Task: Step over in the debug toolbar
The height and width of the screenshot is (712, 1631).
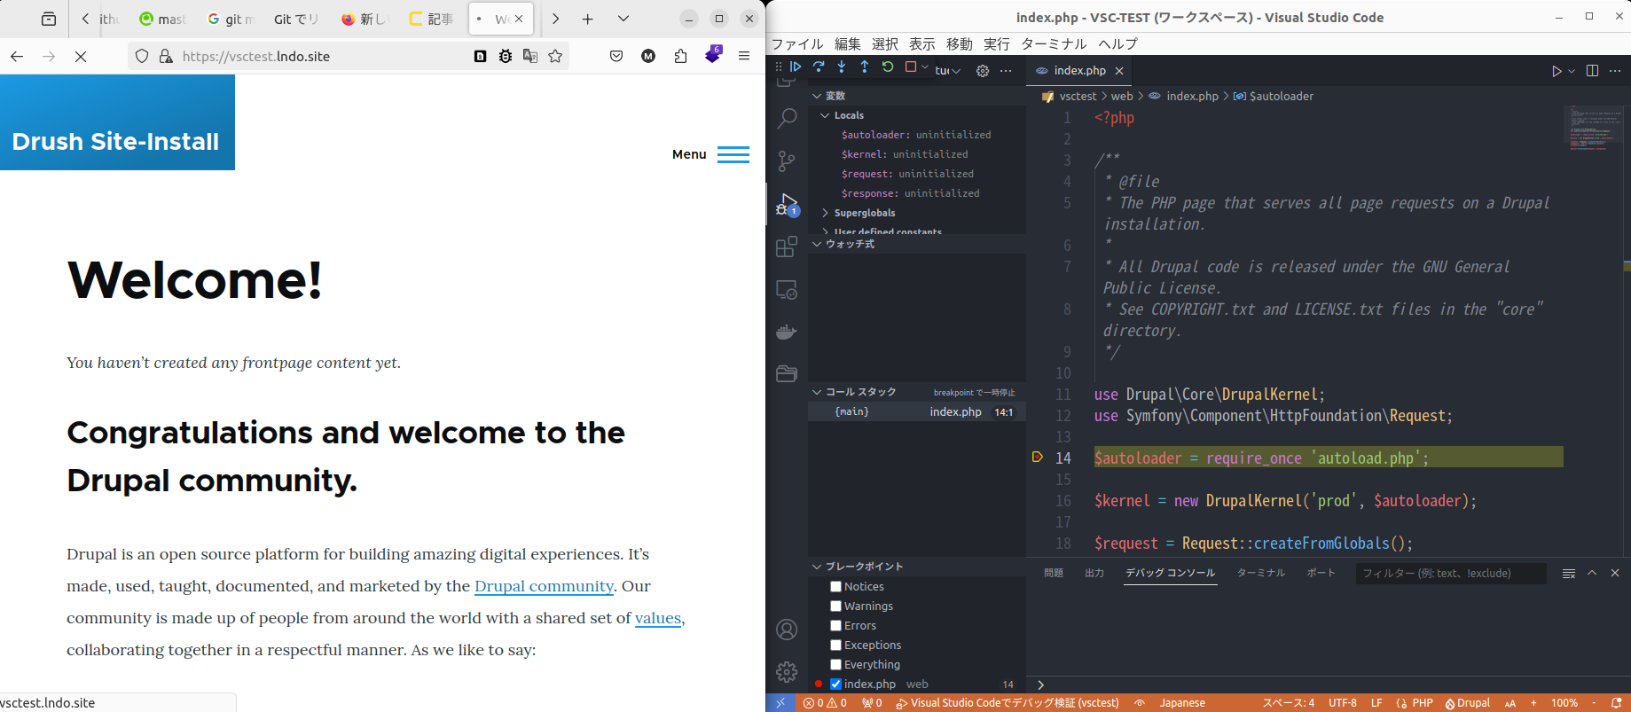Action: pos(819,67)
